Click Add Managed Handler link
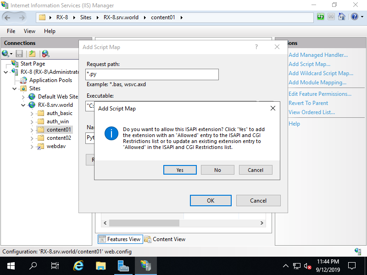The height and width of the screenshot is (275, 367). [318, 55]
